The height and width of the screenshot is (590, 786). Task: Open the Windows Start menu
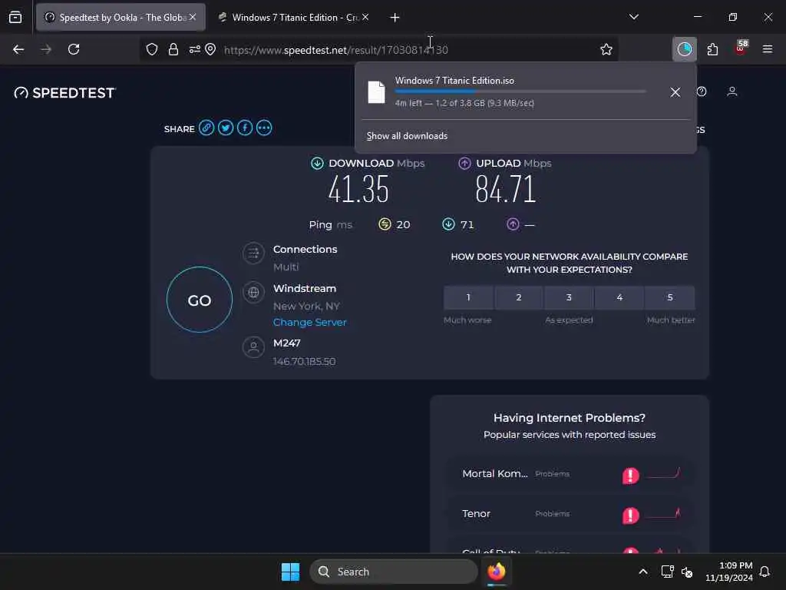(290, 572)
